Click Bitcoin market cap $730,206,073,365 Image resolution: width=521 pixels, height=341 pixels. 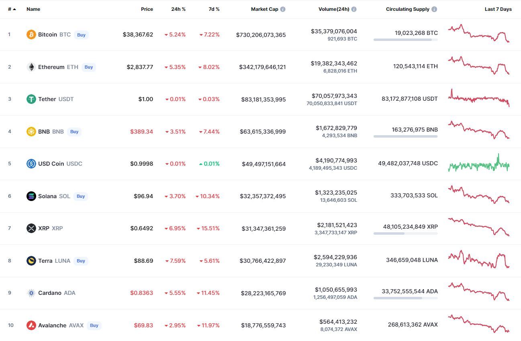coord(261,35)
